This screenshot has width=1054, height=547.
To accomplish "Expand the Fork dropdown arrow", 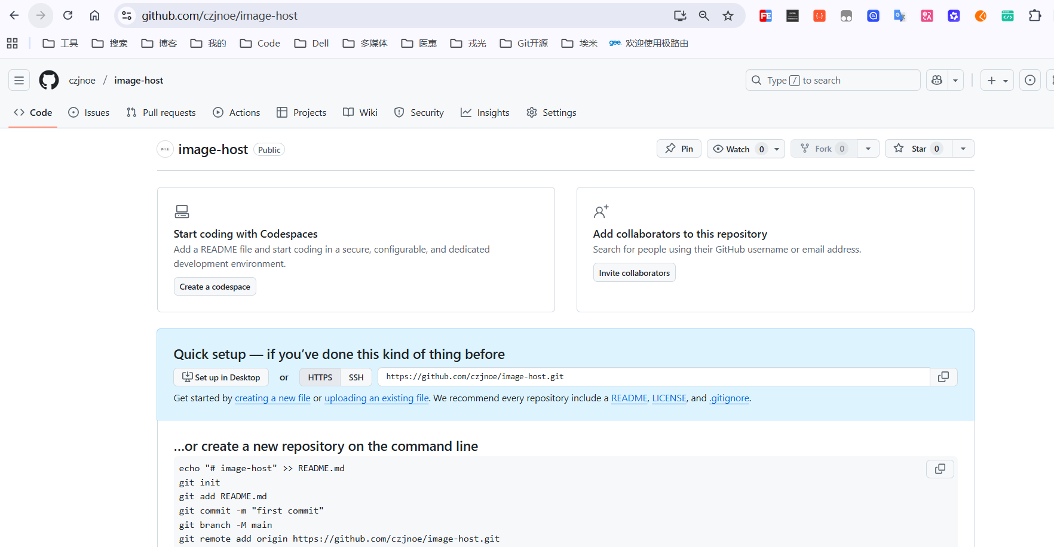I will point(868,148).
